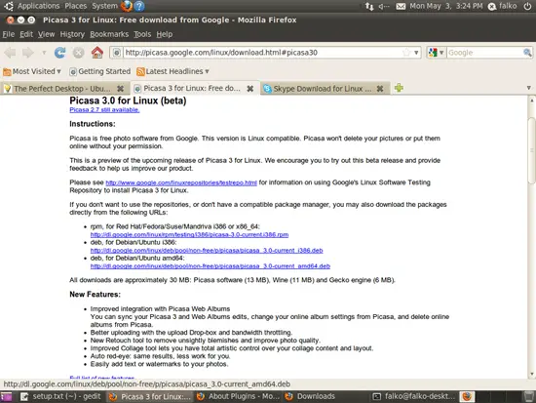Screen dimensions: 536x403
Task: Click the scrollbar up arrow
Action: pos(531,101)
